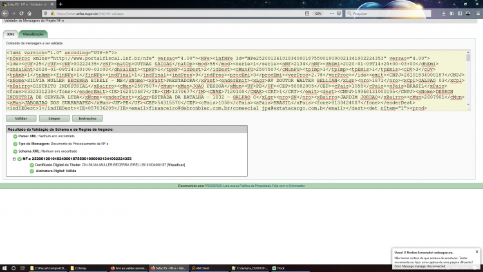
Task: Click the Certificado Digital check icon
Action: (32, 165)
